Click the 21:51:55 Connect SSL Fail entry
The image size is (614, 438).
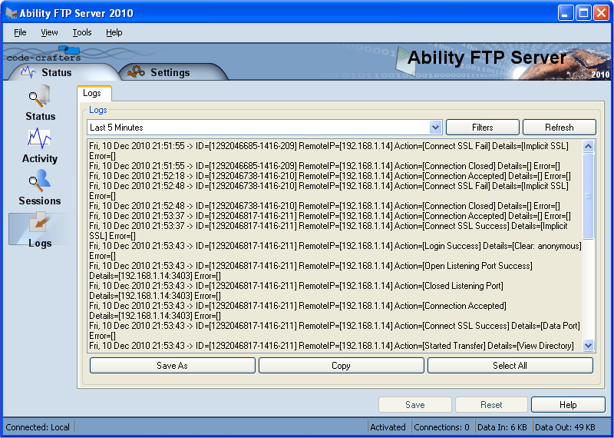(329, 151)
